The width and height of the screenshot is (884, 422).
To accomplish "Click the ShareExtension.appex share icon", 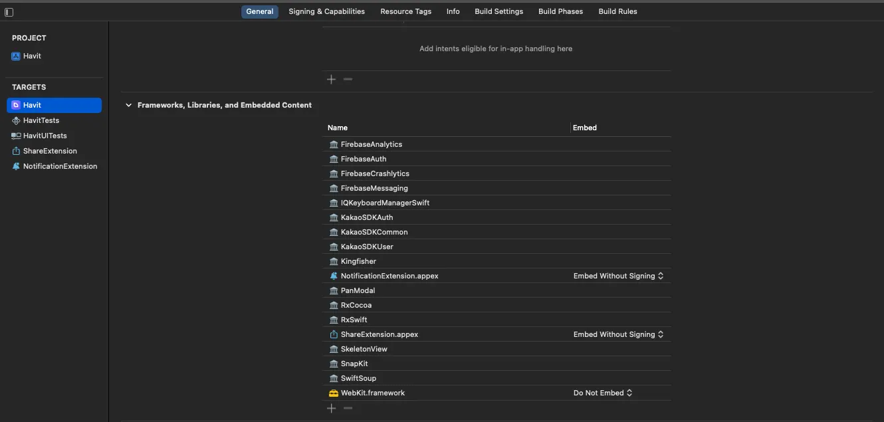I will [x=334, y=334].
